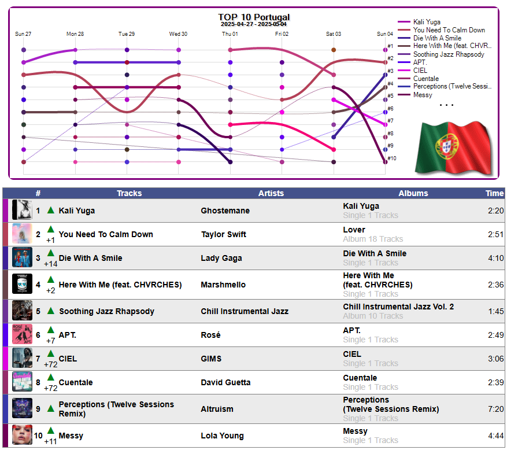Select Messy in the chart legend
Viewport: 507px width, 450px height.
pyautogui.click(x=423, y=94)
